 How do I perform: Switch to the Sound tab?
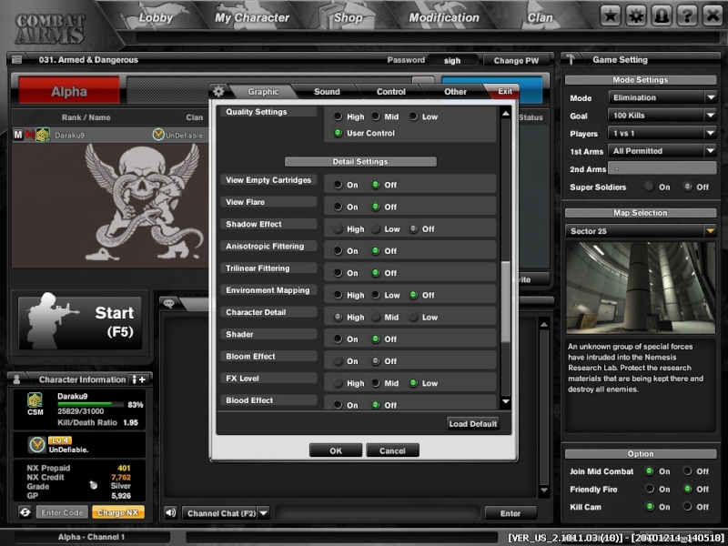point(327,92)
